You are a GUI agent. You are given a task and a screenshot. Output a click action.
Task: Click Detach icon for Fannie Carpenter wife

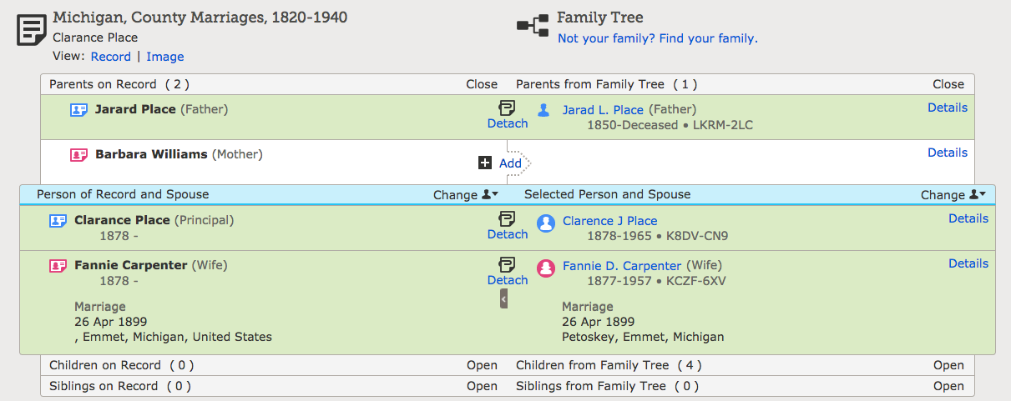point(507,264)
